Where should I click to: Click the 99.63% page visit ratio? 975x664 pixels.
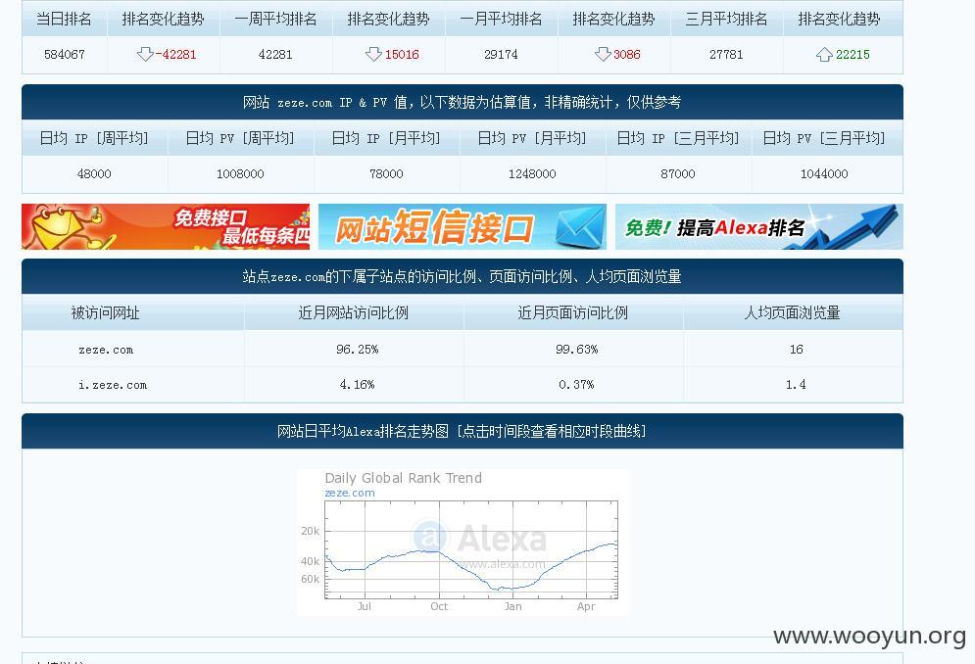576,350
